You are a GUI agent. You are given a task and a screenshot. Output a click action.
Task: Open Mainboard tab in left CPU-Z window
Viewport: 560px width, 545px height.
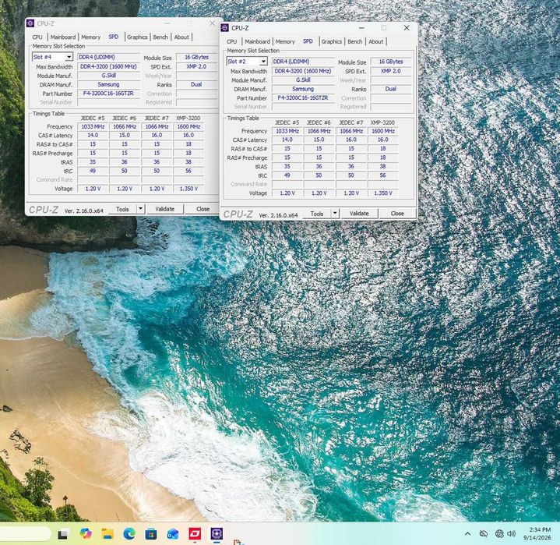click(63, 37)
